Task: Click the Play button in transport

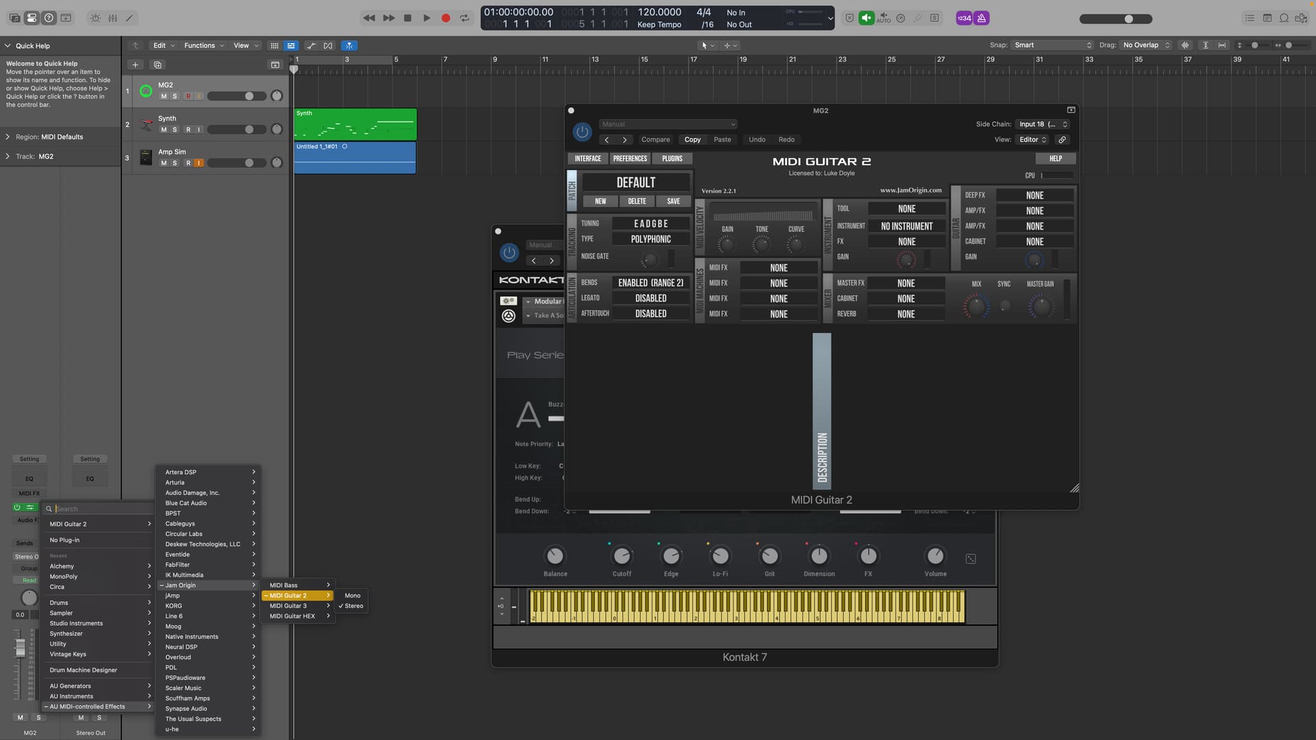Action: click(x=426, y=18)
